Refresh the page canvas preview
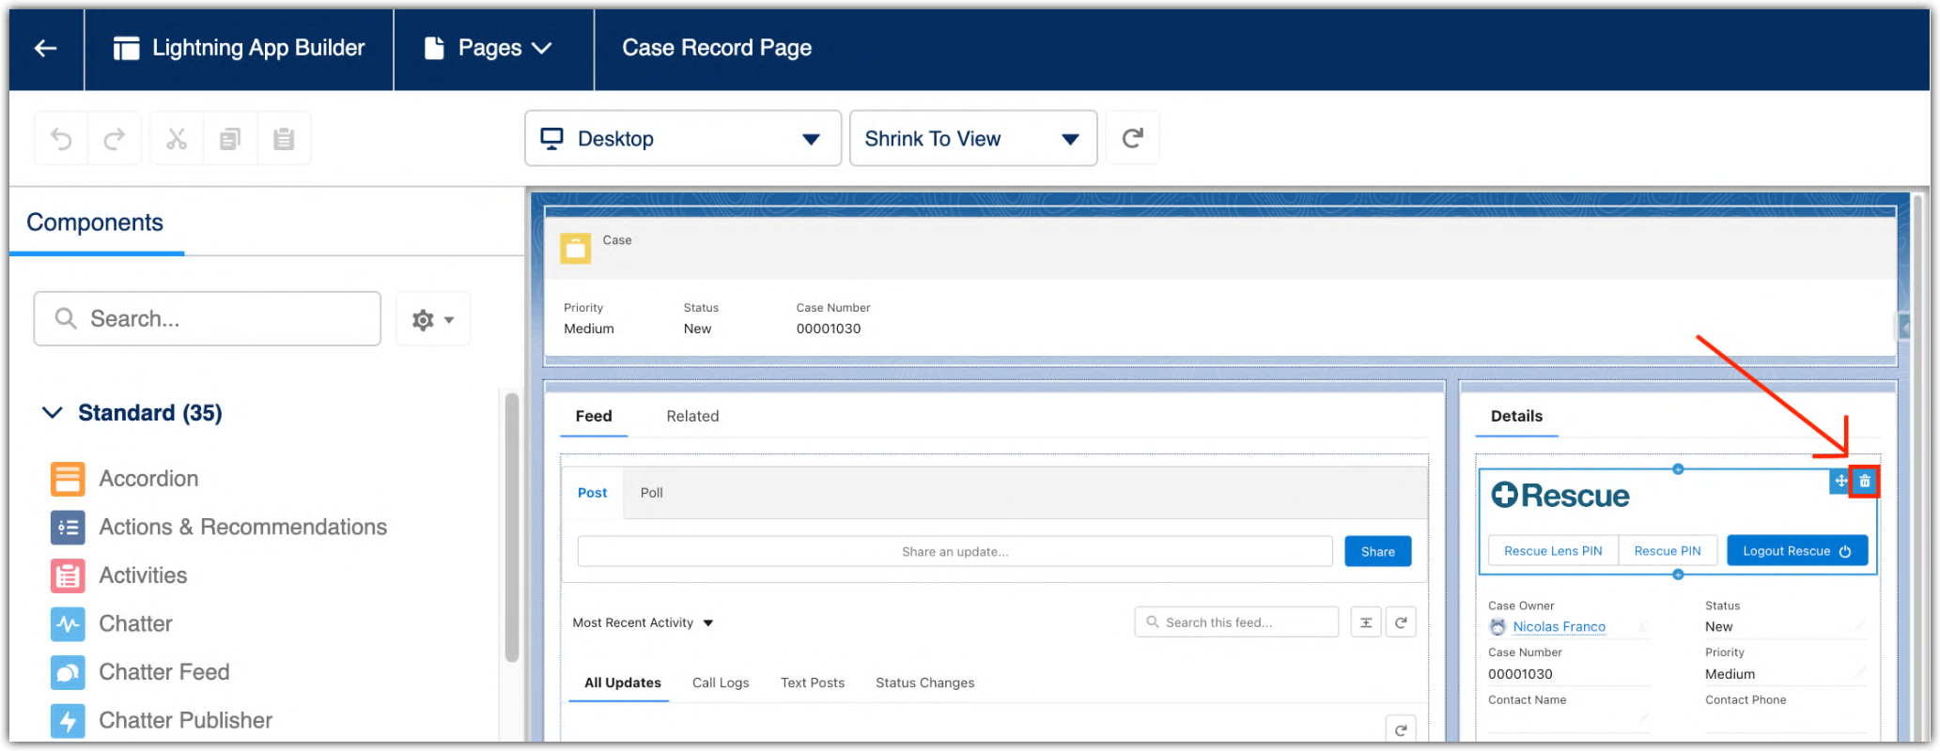1940x751 pixels. tap(1133, 139)
